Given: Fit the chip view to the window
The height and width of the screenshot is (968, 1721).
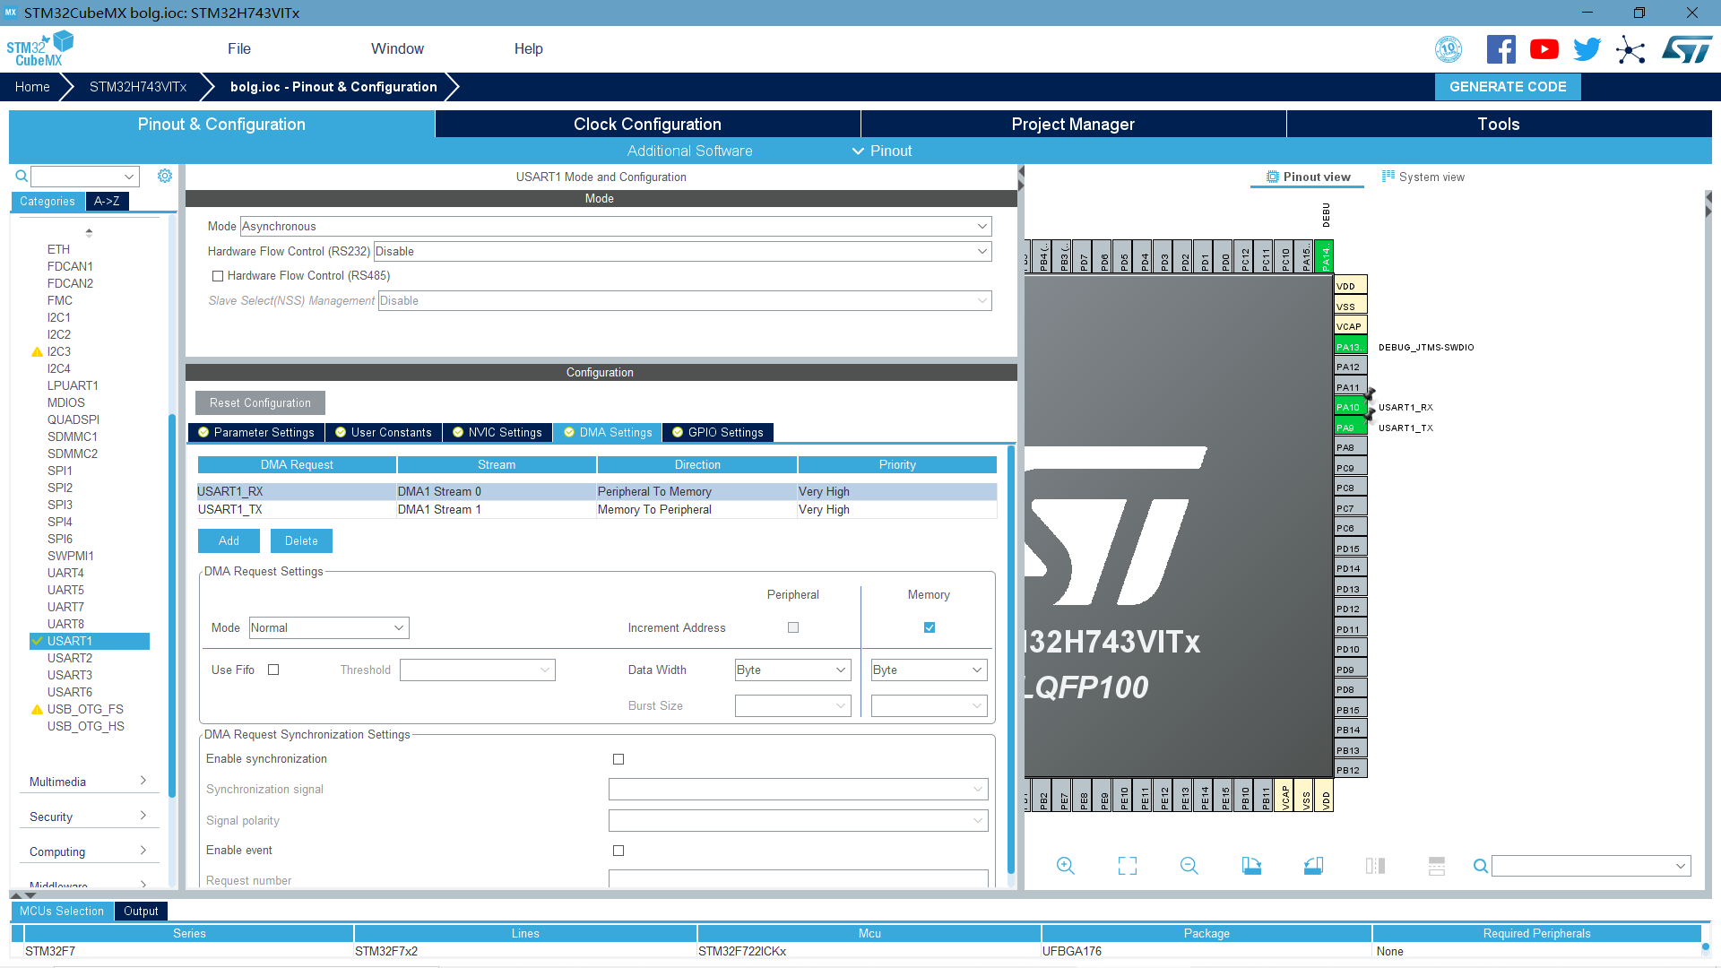Looking at the screenshot, I should tap(1128, 866).
